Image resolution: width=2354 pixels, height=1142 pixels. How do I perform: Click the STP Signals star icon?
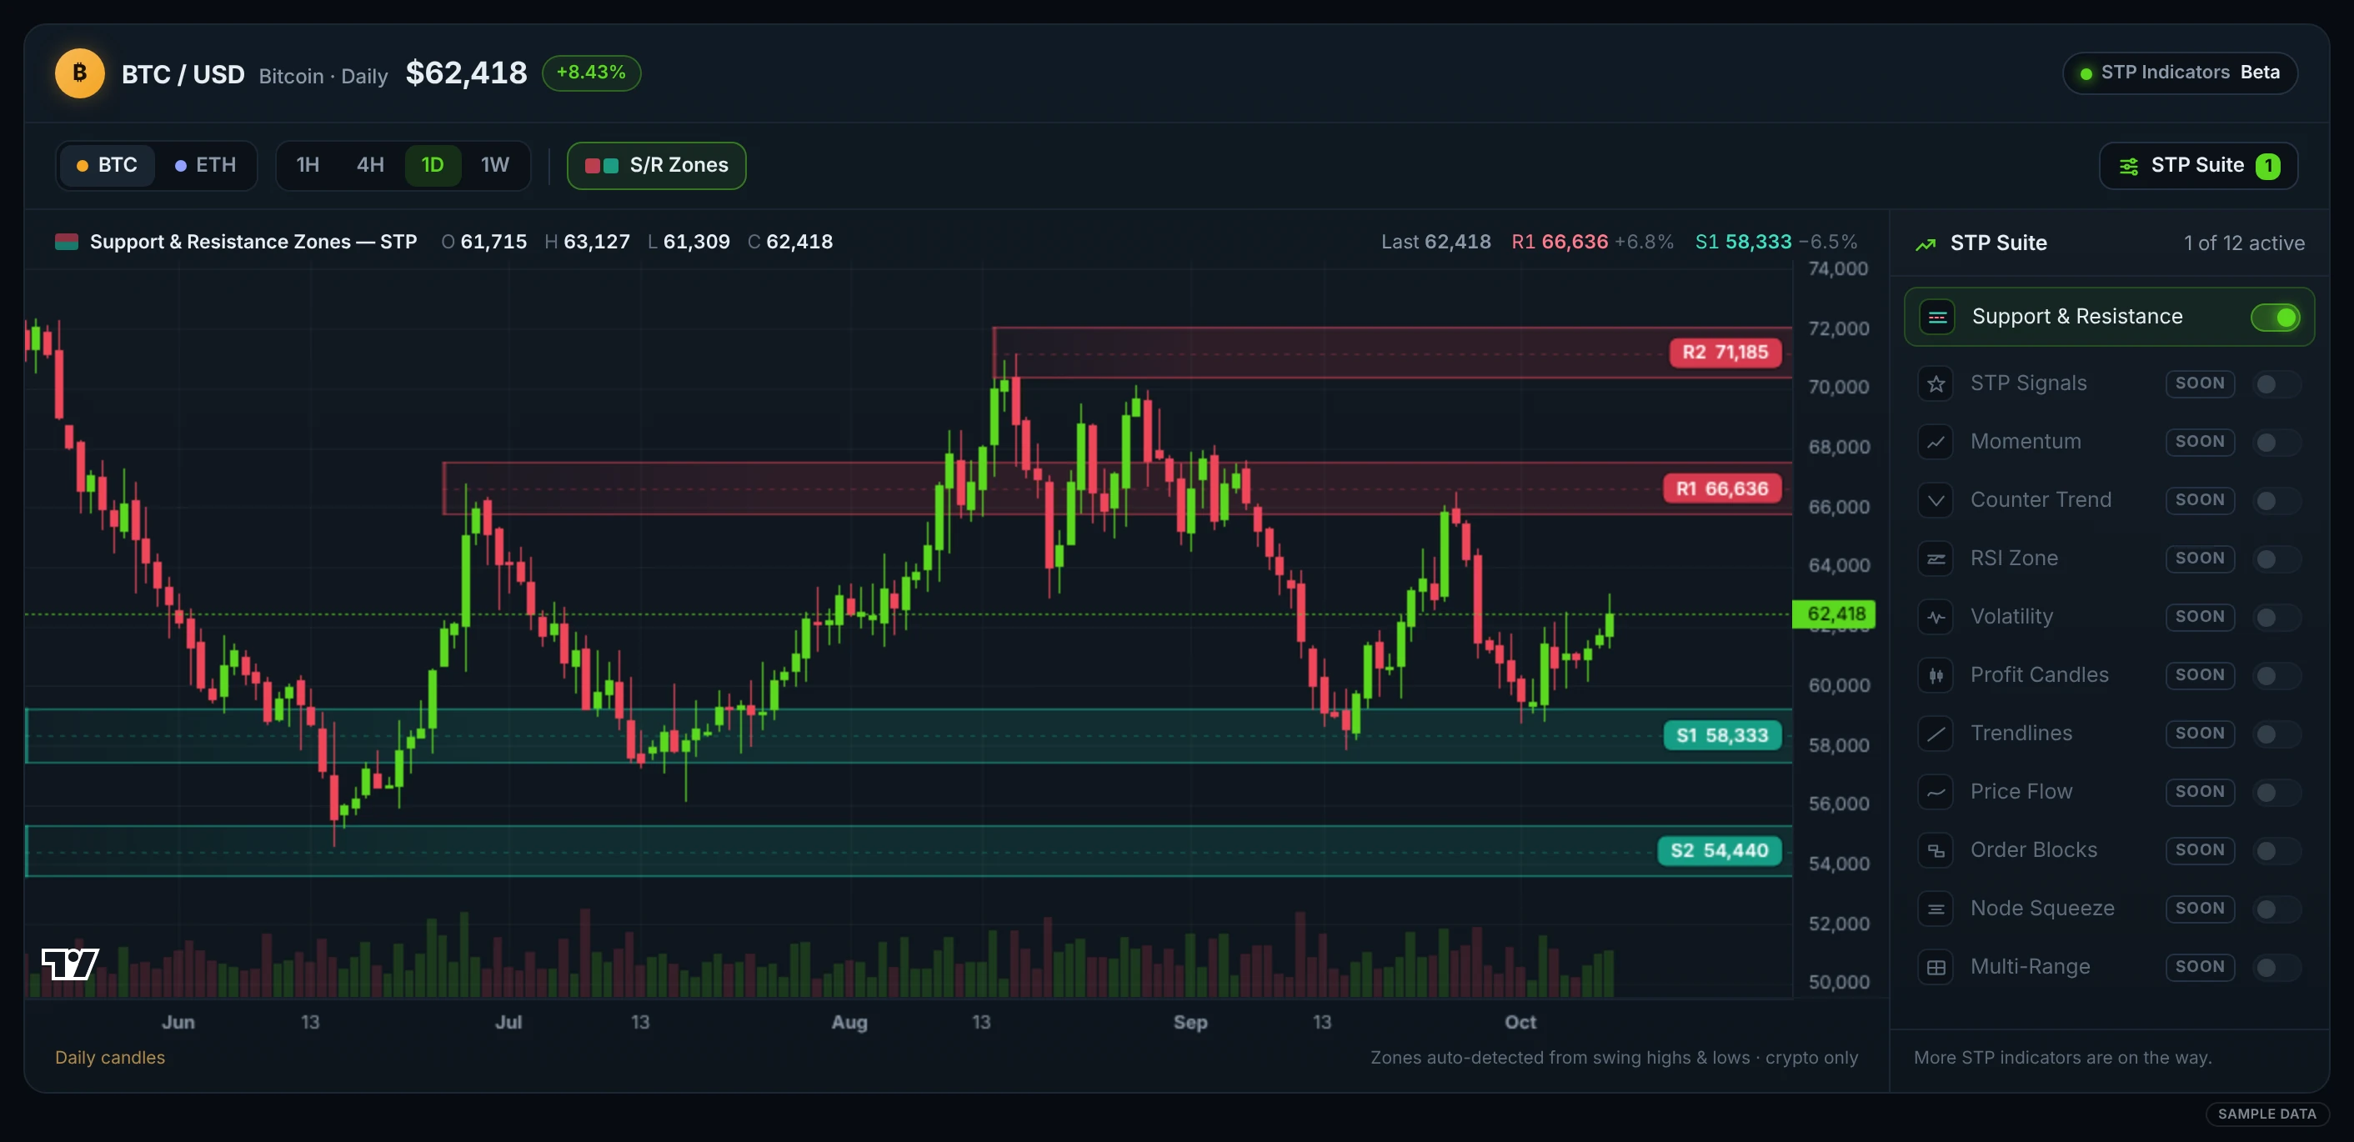click(1936, 383)
